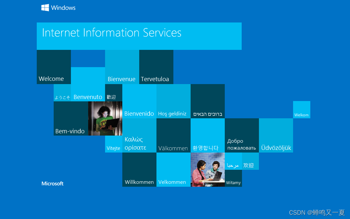Click the simplified Chinese 欢迎 tile
This screenshot has height=219, width=350.
click(x=250, y=161)
